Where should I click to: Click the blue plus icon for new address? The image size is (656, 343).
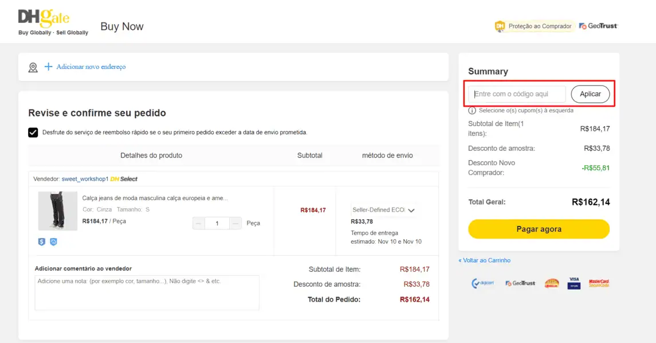click(49, 67)
